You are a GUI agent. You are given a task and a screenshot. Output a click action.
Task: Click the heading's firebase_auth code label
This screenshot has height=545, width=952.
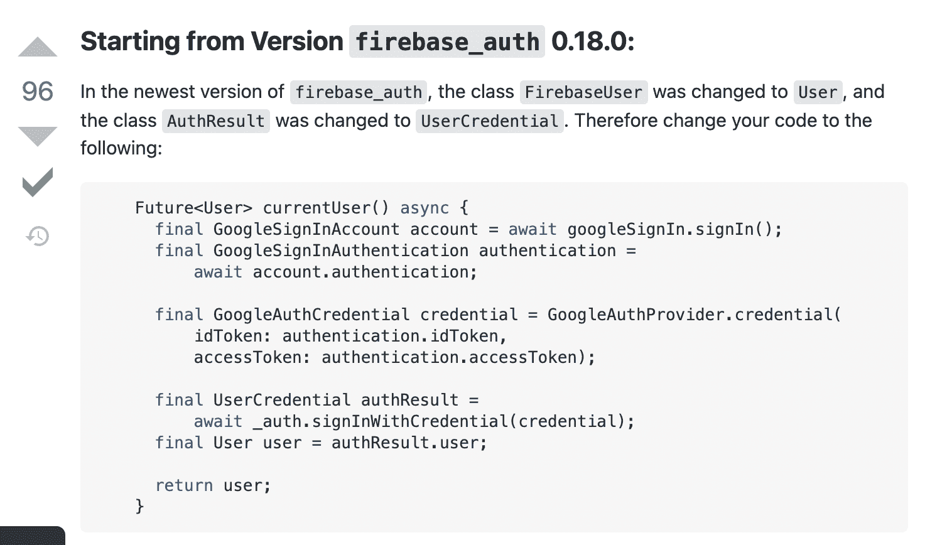tap(447, 42)
